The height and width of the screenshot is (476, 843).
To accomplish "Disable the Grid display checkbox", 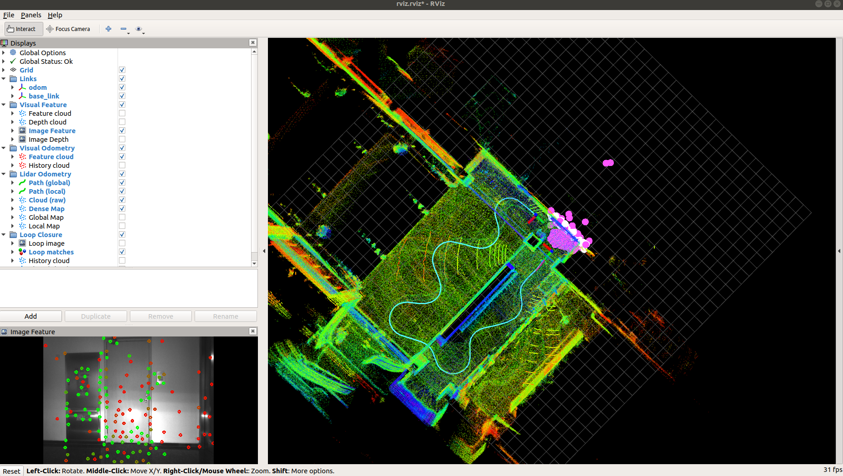I will click(x=122, y=70).
